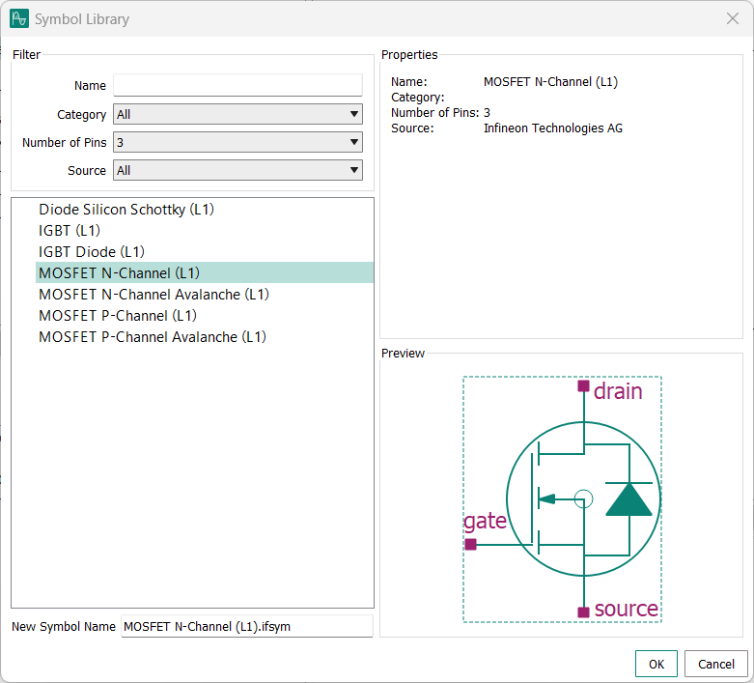Select MOSFET P-Channel Avalanche (L1)

153,337
